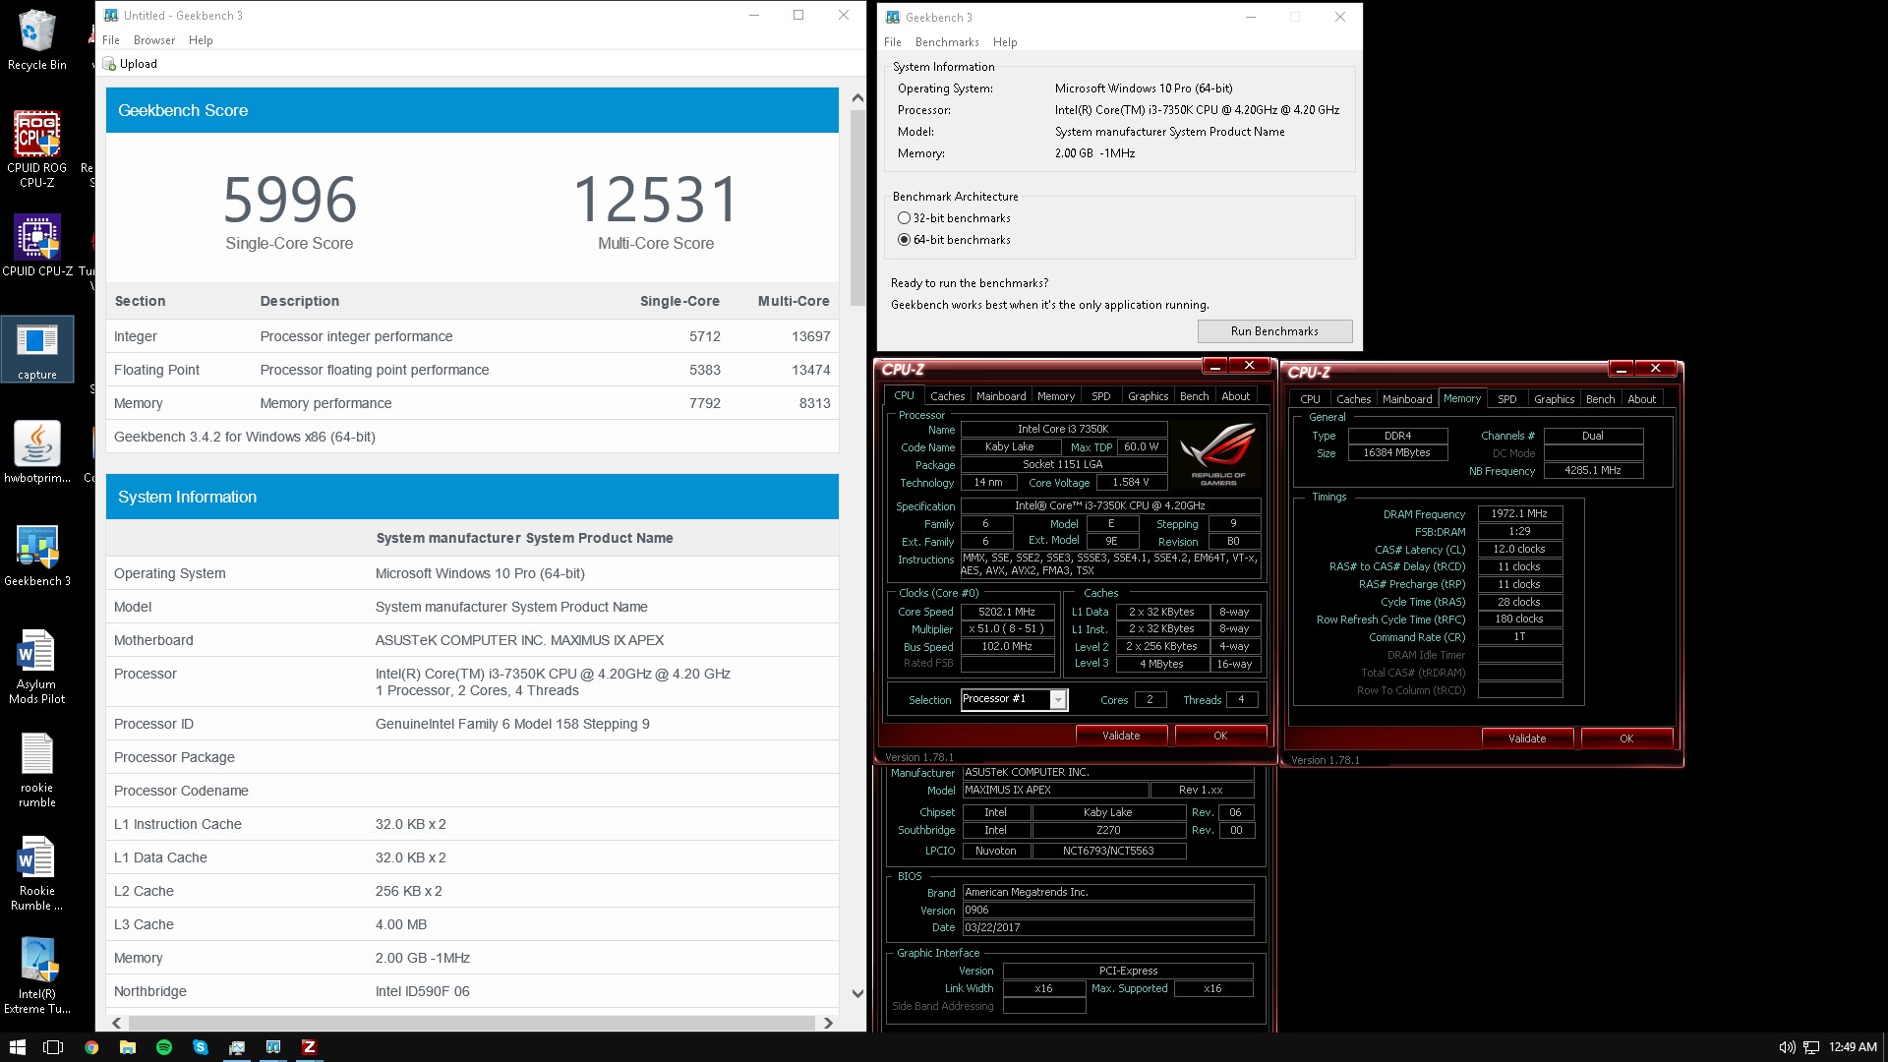The height and width of the screenshot is (1062, 1888).
Task: Open Bench tab in left CPU-Z window
Action: (x=1194, y=396)
